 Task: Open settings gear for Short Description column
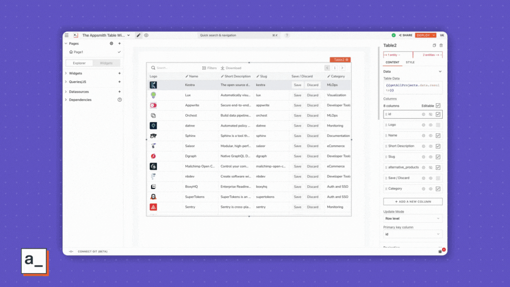[423, 146]
